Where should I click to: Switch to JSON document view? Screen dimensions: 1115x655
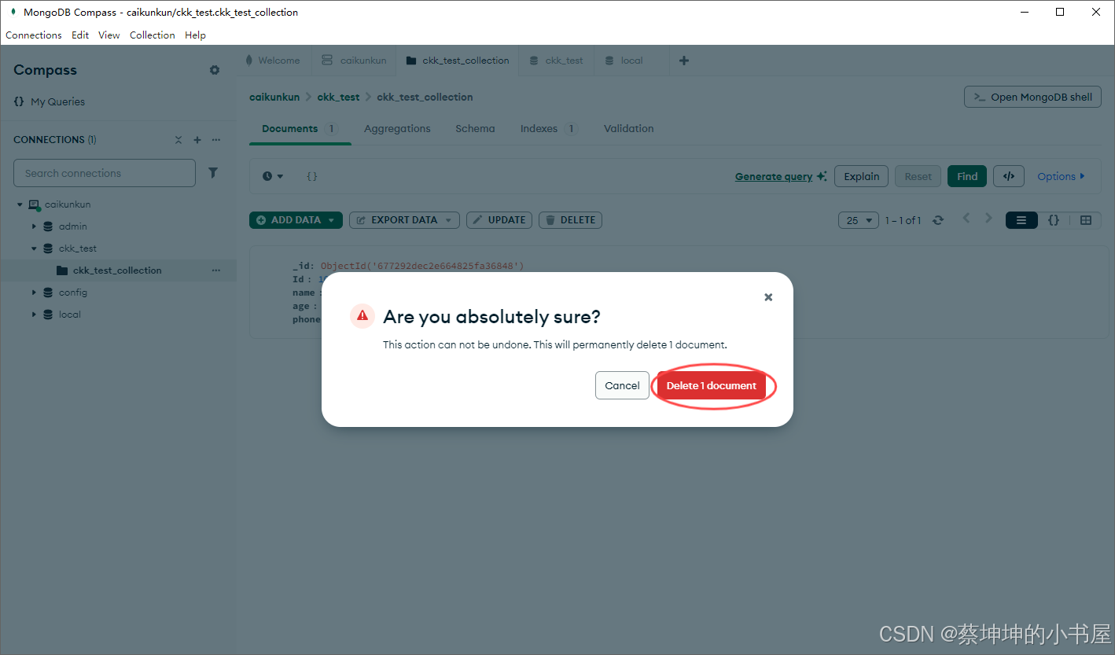pos(1054,220)
